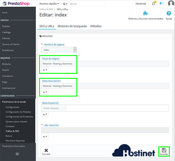Click the META-TAGS panel heading
Image resolution: width=175 pixels, height=161 pixels.
46,36
